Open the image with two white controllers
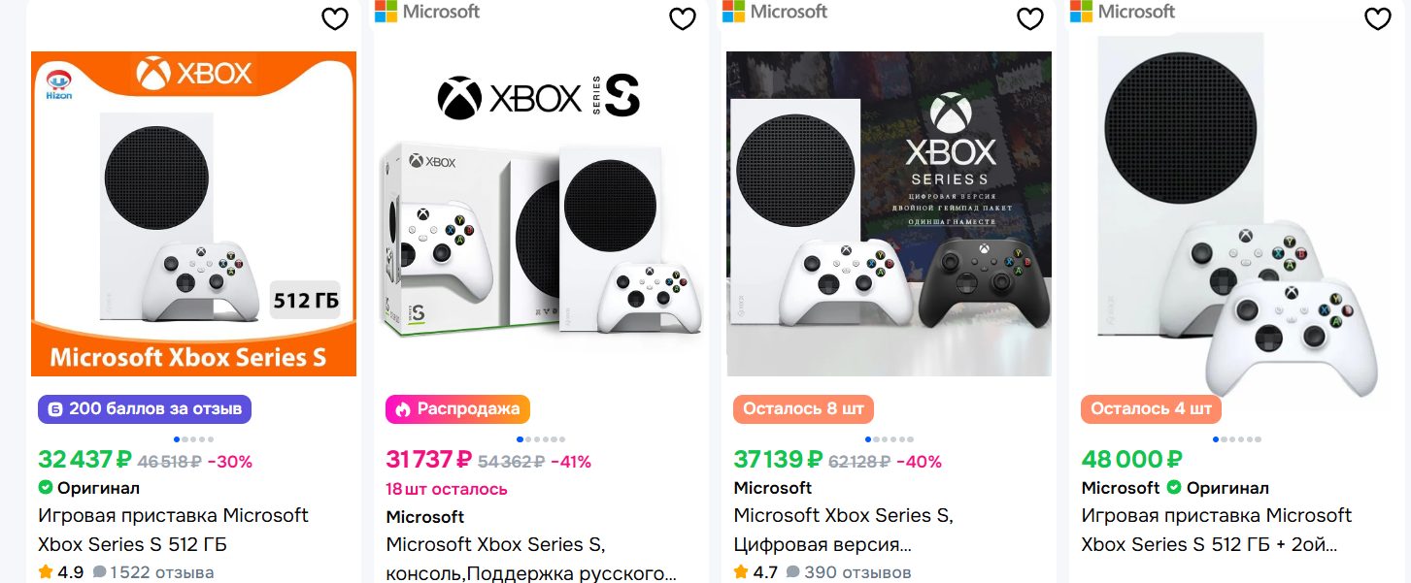The width and height of the screenshot is (1411, 583). coord(1236,213)
